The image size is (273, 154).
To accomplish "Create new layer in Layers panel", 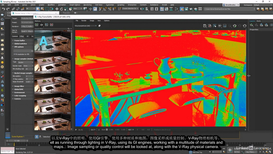I will click(251, 25).
